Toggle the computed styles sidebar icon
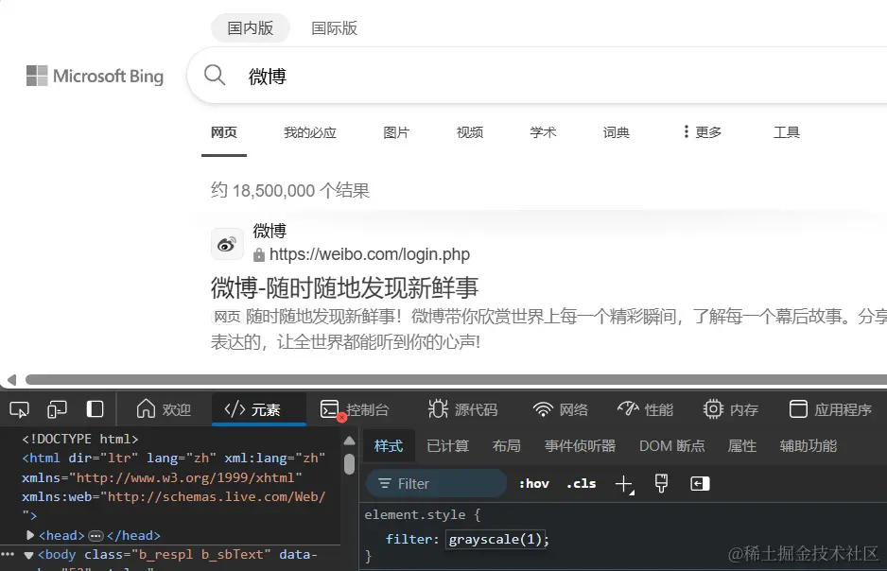This screenshot has width=887, height=571. (x=700, y=484)
